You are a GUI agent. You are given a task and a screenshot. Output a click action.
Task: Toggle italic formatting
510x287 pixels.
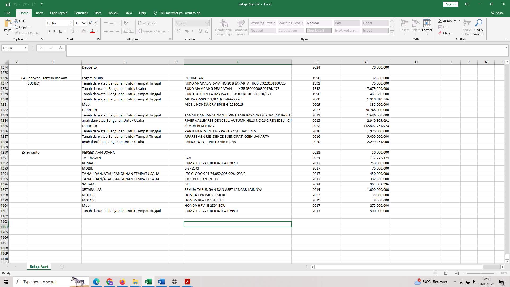(54, 31)
